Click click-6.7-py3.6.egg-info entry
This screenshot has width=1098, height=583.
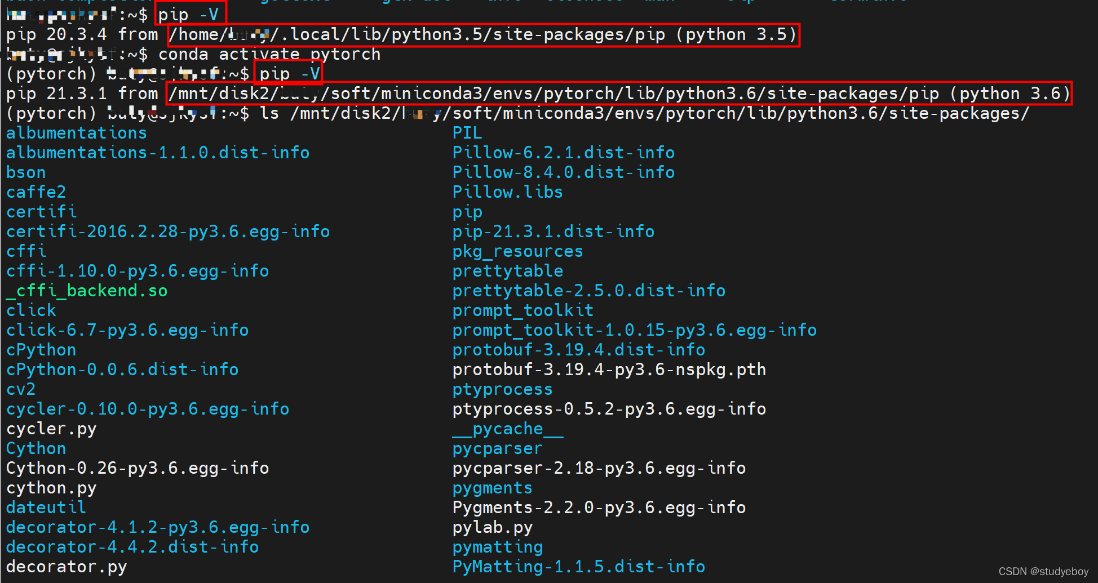[x=127, y=330]
